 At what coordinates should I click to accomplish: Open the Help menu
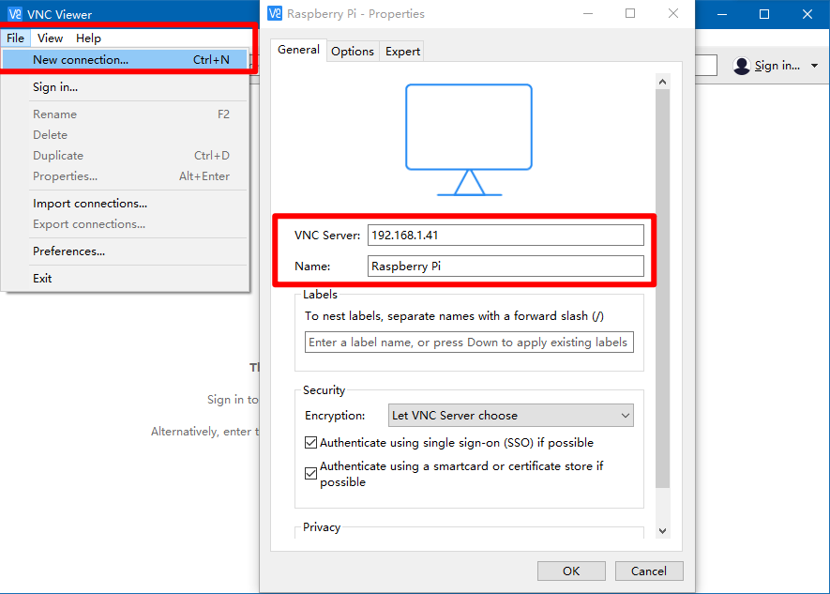point(88,38)
